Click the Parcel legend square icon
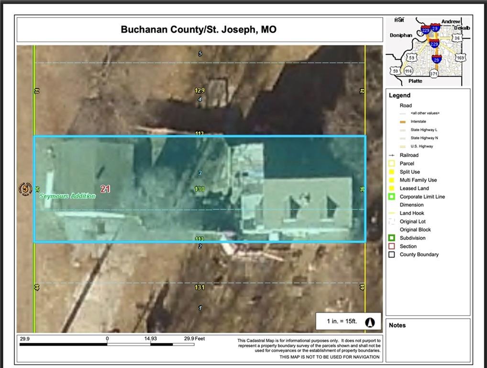The width and height of the screenshot is (487, 368). click(x=392, y=163)
